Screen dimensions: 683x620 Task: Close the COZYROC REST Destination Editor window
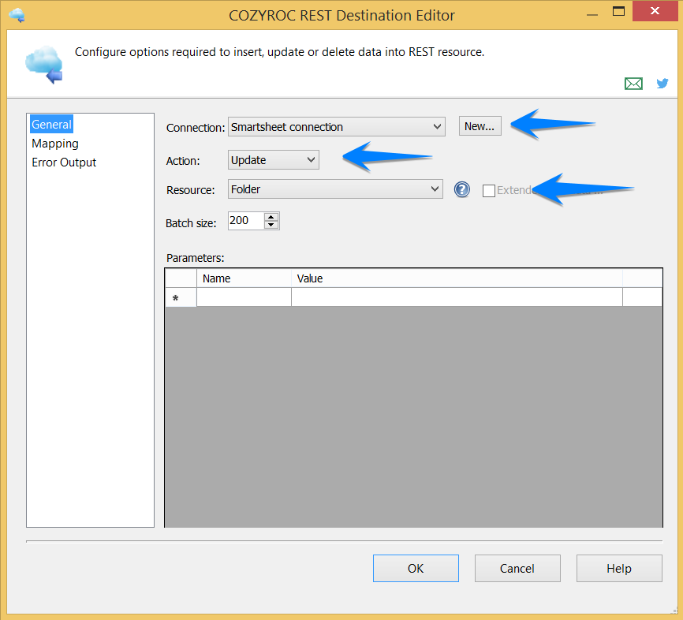(655, 11)
